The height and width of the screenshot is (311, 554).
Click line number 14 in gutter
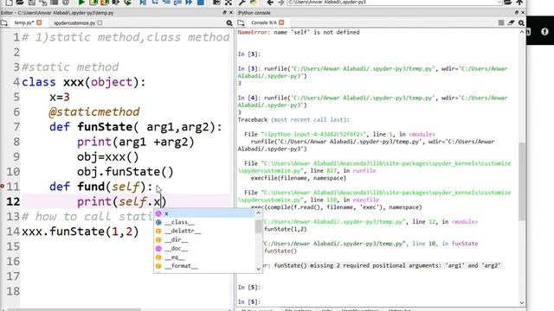click(13, 232)
